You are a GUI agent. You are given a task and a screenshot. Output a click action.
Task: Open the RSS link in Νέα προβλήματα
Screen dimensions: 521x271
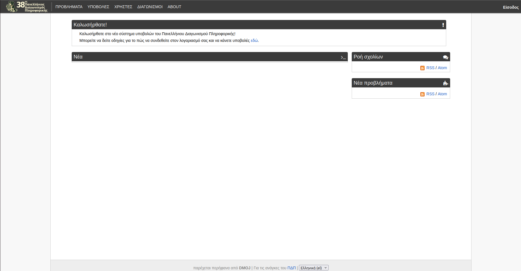click(x=430, y=94)
